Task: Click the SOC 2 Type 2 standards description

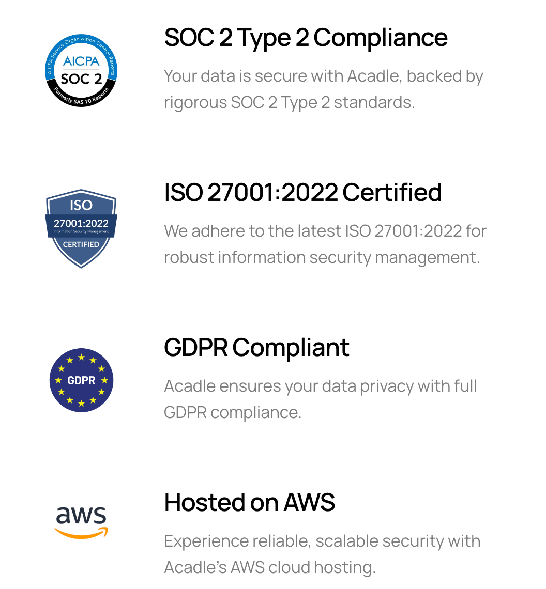Action: pos(323,89)
